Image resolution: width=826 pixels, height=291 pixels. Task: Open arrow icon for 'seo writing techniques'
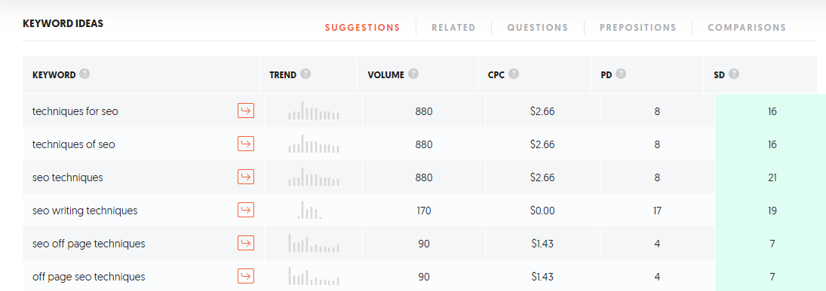click(x=246, y=210)
